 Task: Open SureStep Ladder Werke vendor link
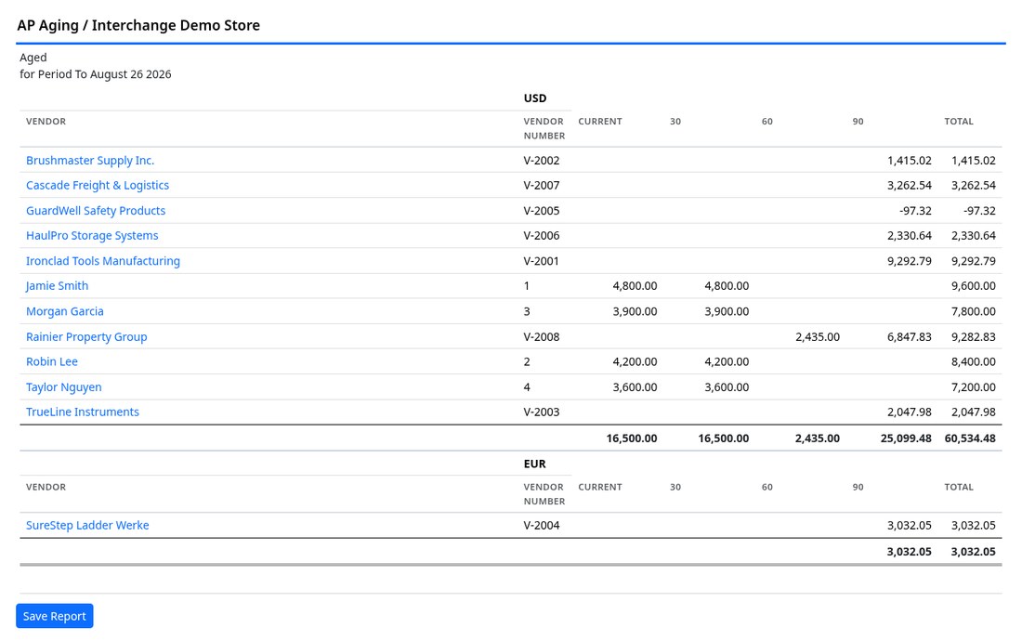pos(87,525)
